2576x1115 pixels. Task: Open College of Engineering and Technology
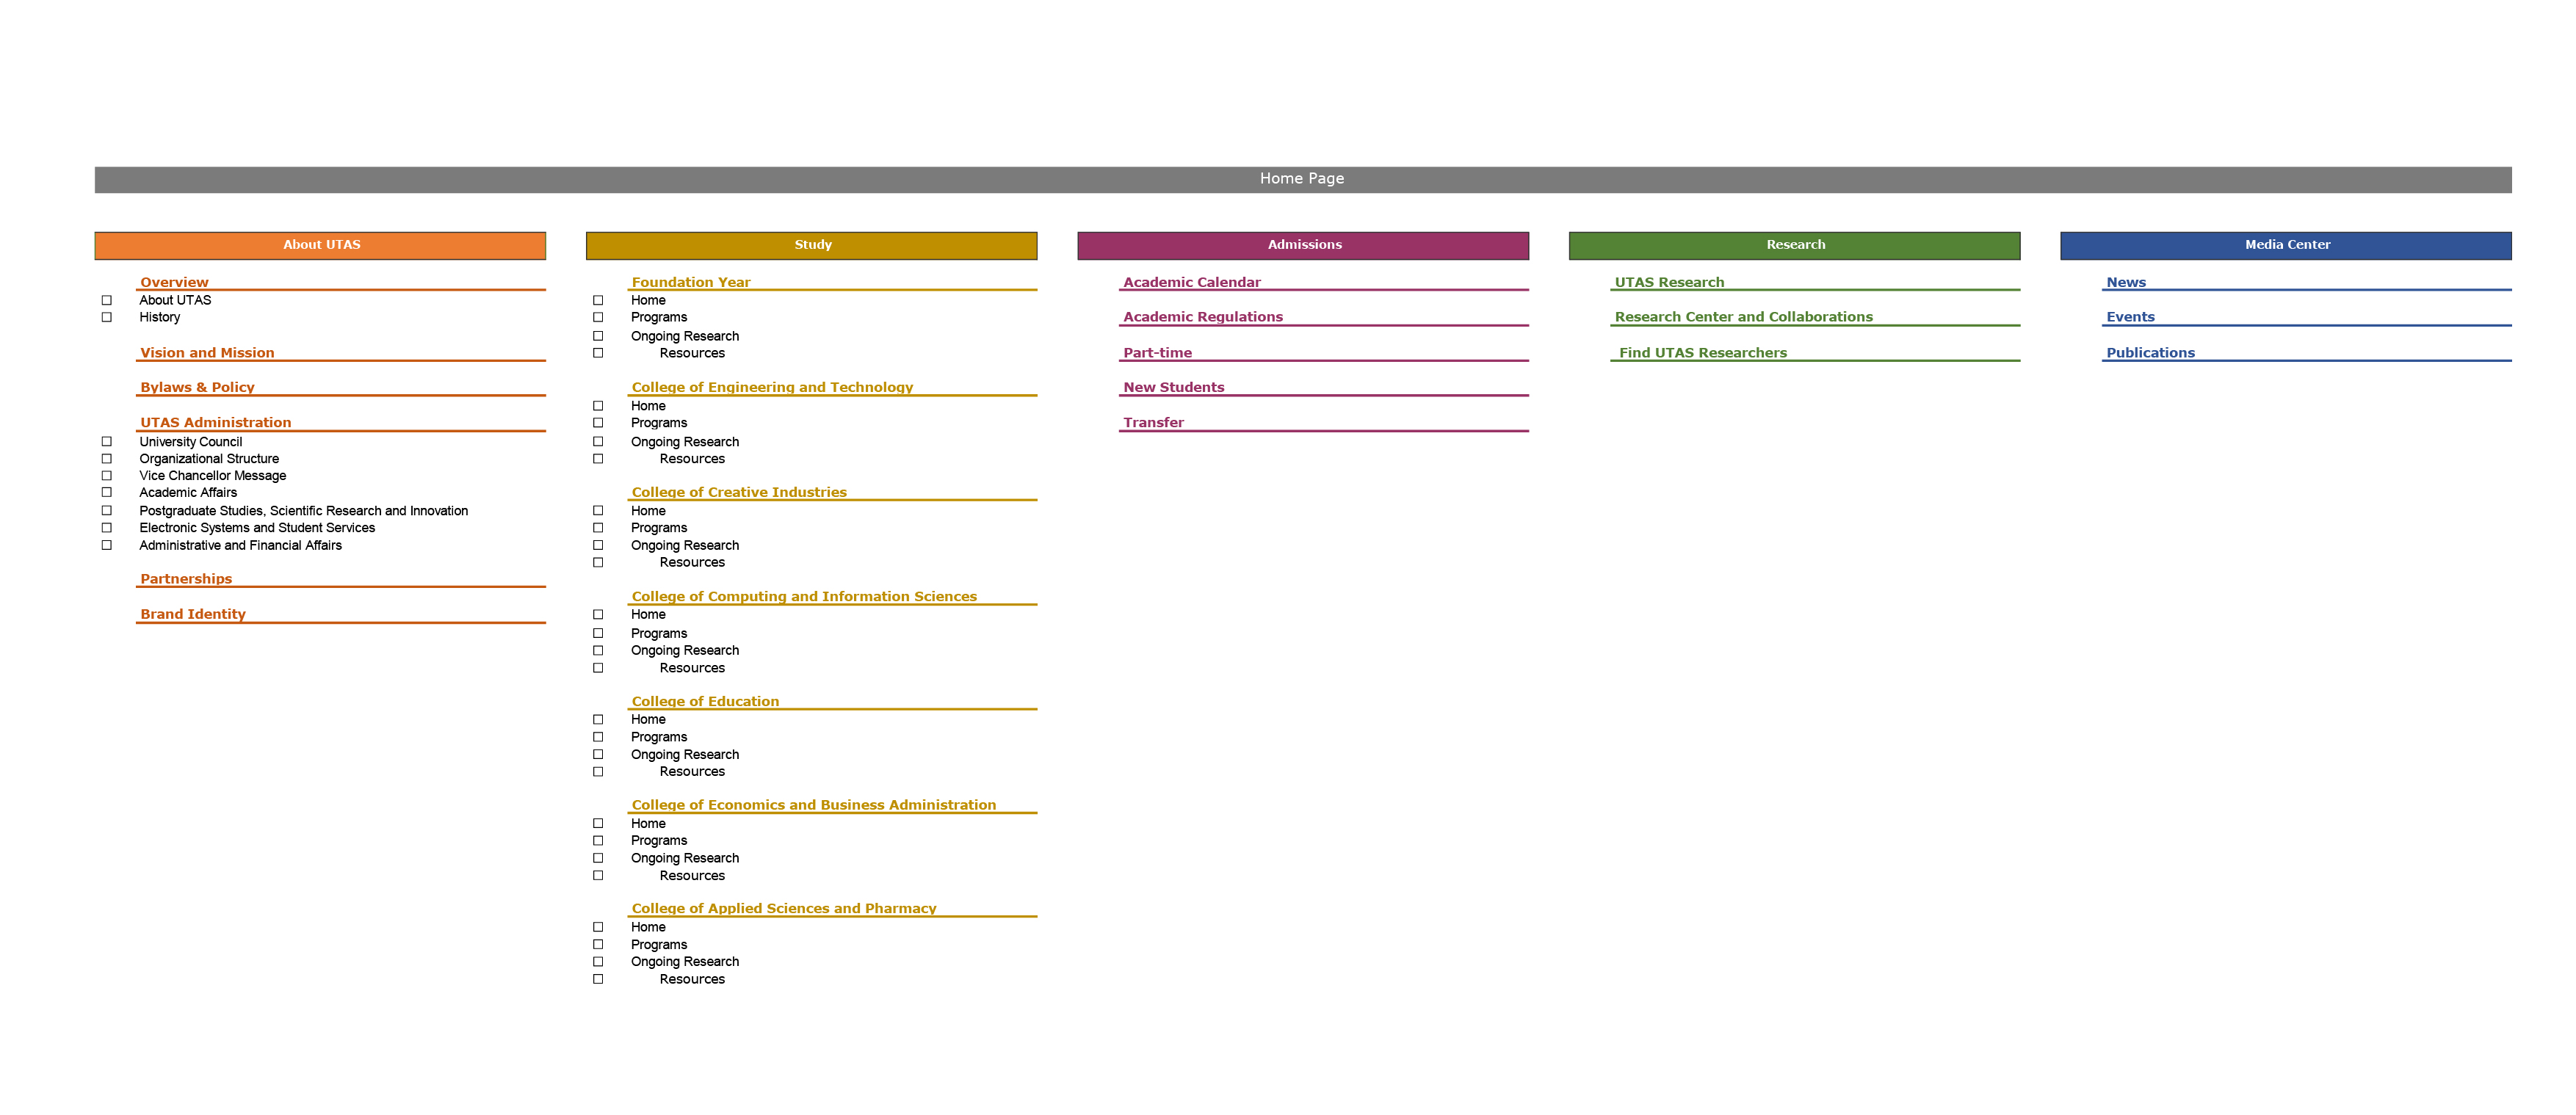click(772, 388)
